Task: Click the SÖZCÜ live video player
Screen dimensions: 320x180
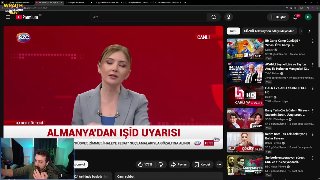Action: [x=113, y=87]
